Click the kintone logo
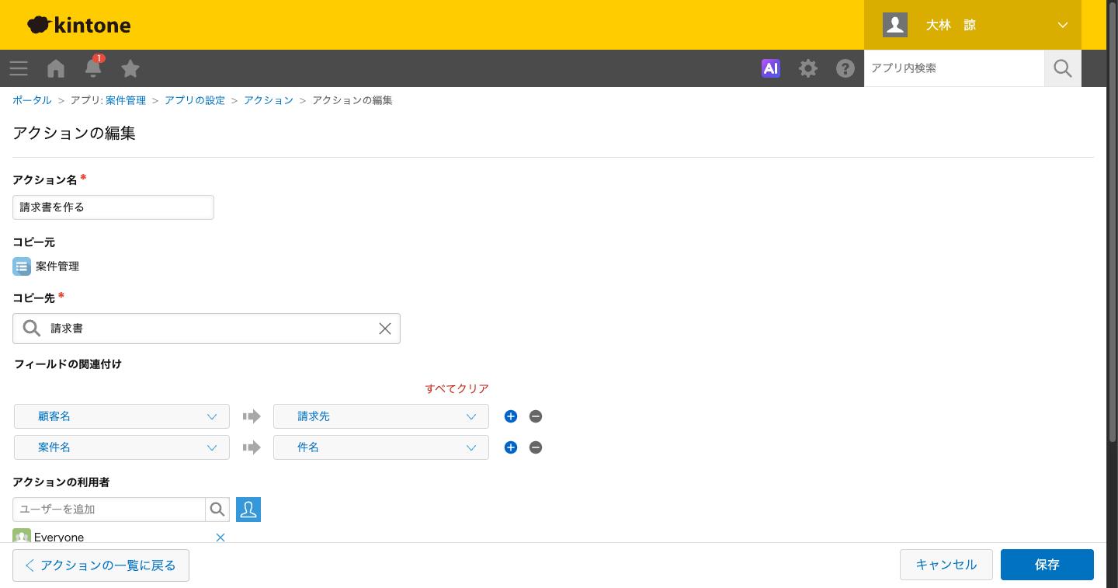This screenshot has height=588, width=1118. [79, 25]
